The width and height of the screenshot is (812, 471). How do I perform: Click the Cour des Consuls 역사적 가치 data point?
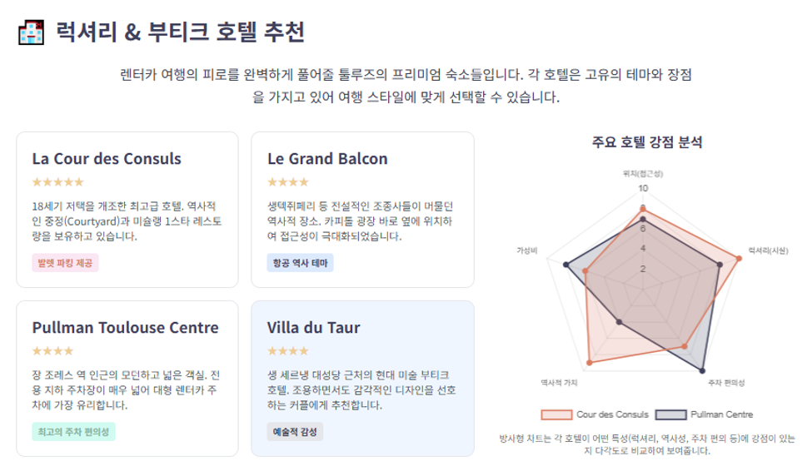tap(590, 362)
